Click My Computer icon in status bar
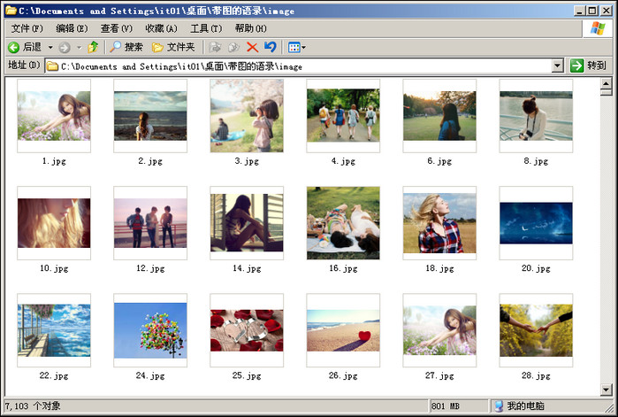Image resolution: width=618 pixels, height=417 pixels. (x=499, y=406)
